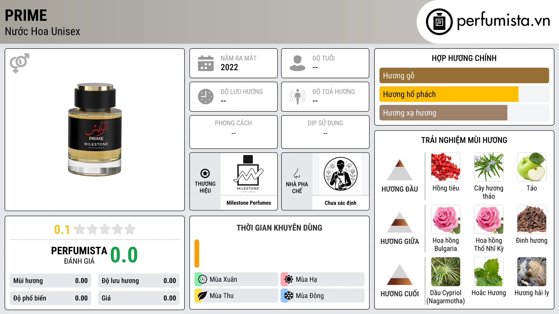Click the TRẢI NGHIỆM MÙI HƯƠNG heading
The width and height of the screenshot is (559, 314).
[464, 140]
